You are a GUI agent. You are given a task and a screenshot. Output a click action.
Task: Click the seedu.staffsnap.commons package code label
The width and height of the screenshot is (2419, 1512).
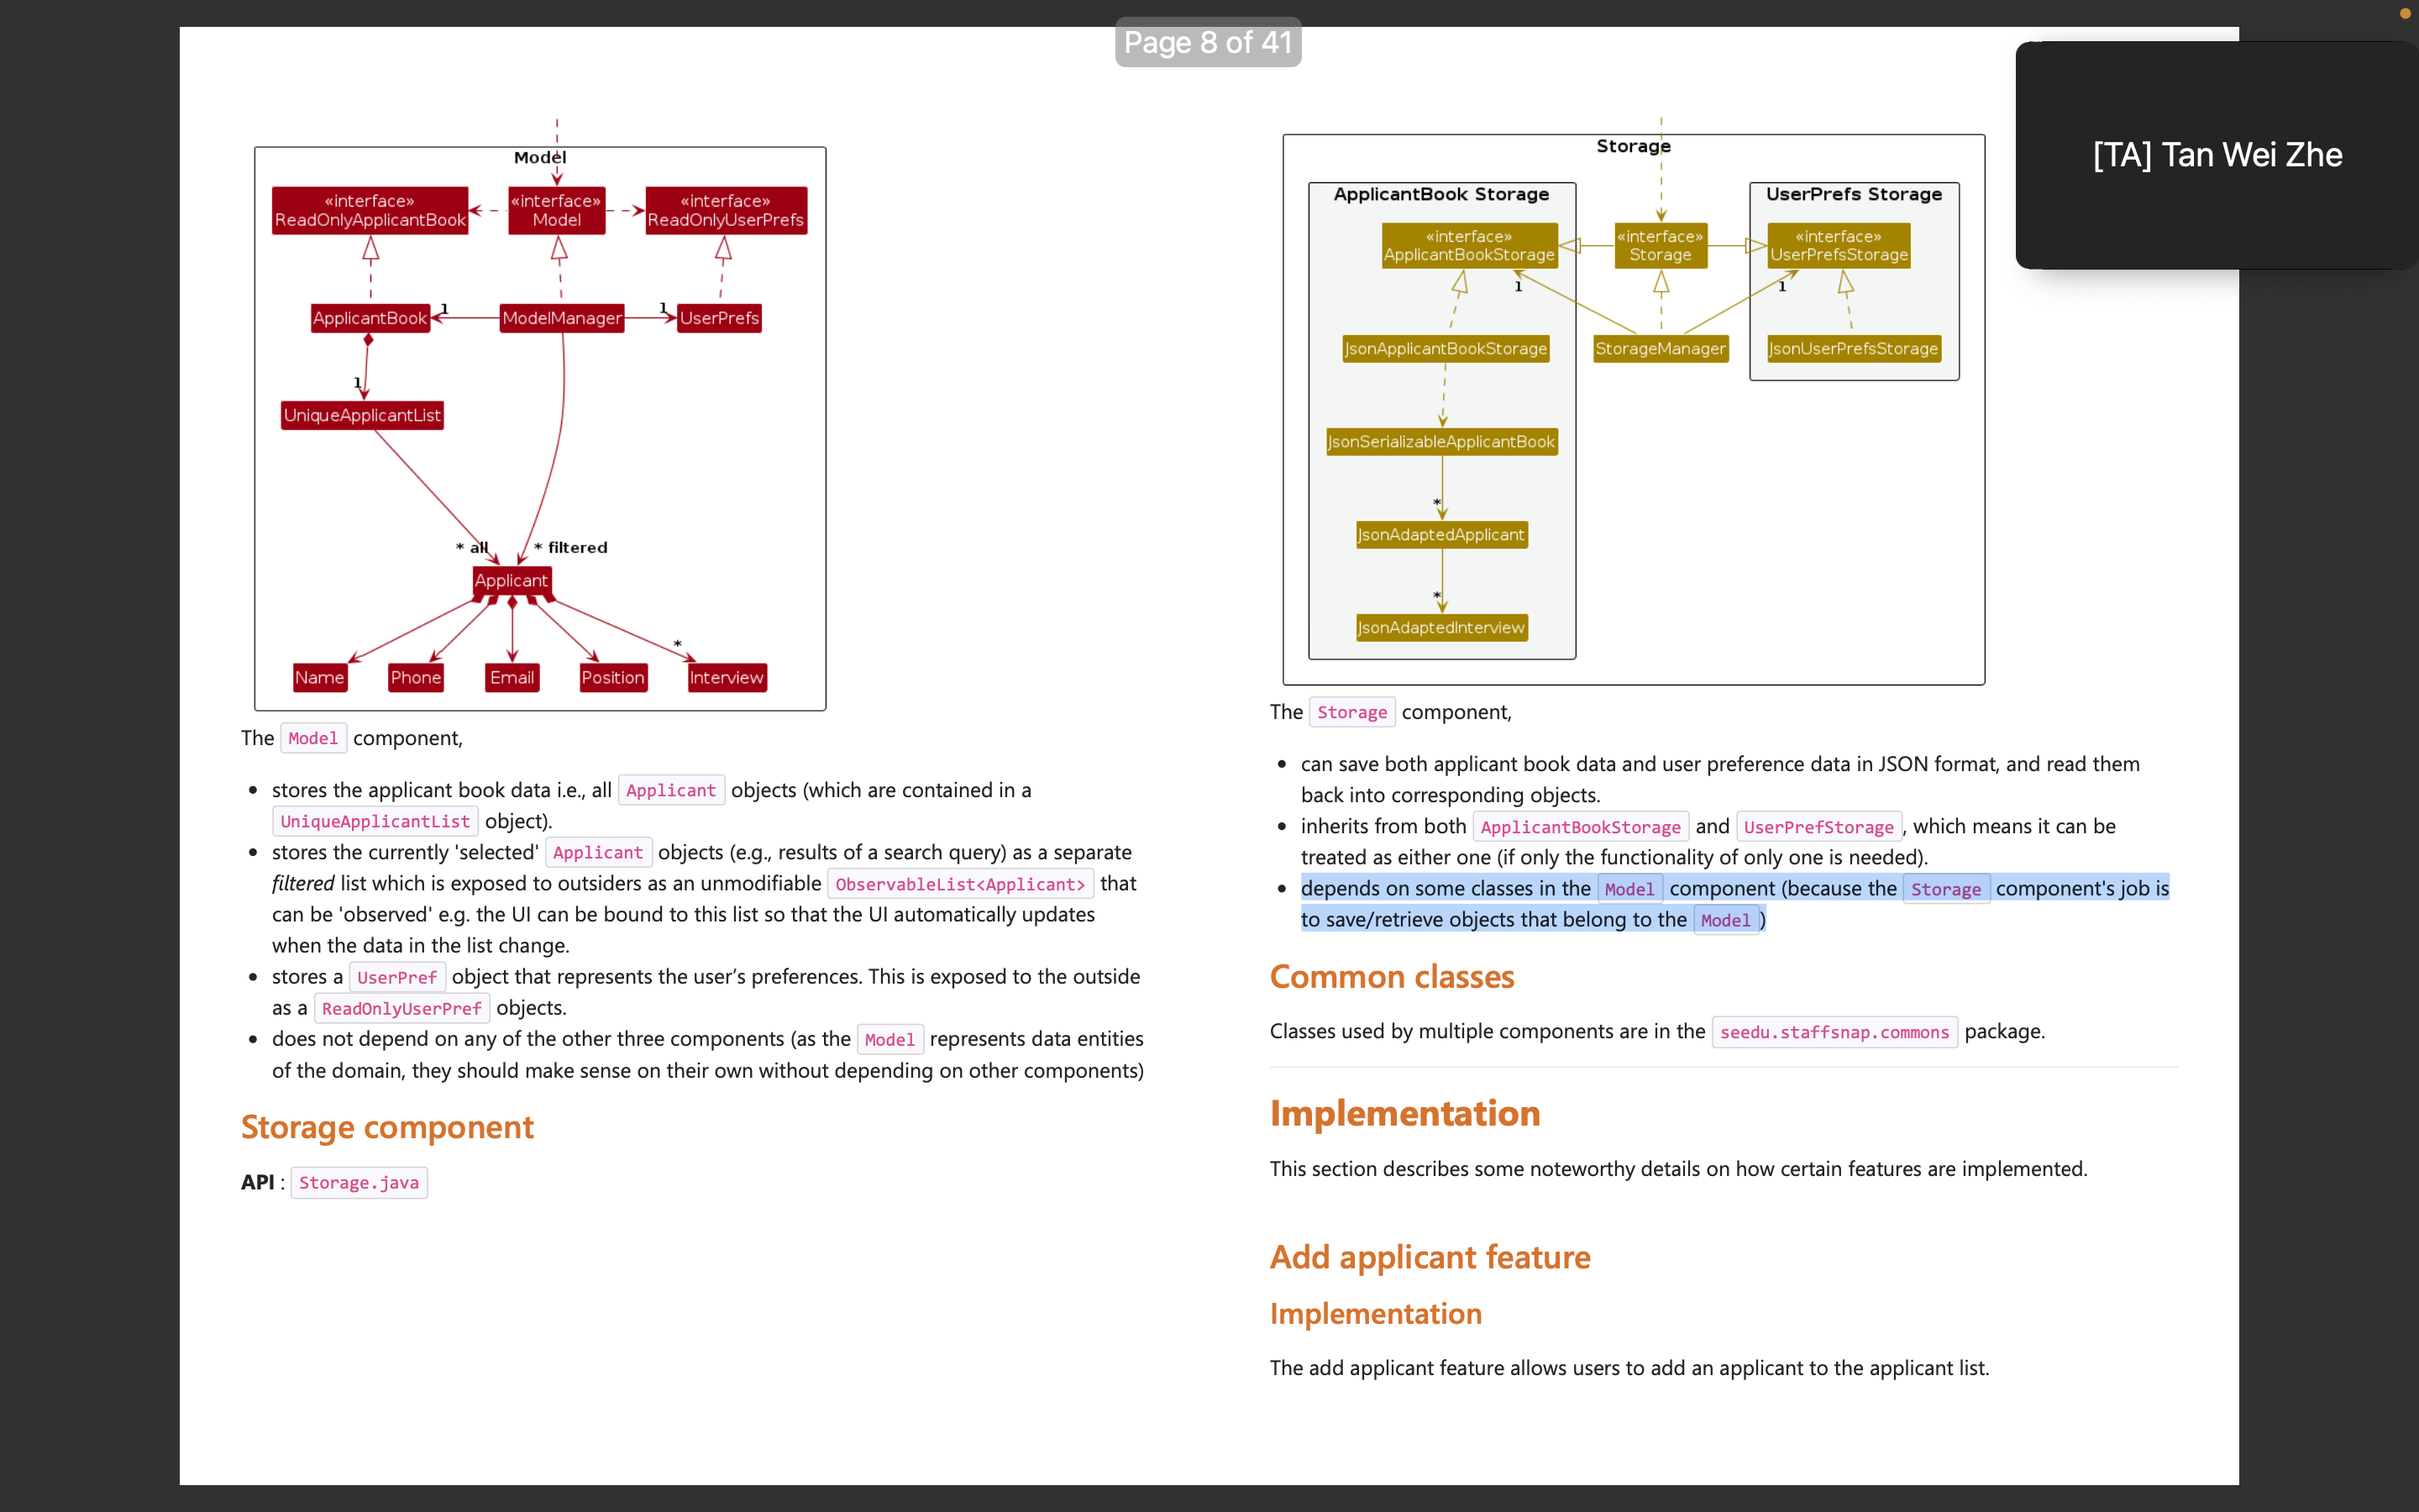[x=1834, y=1031]
